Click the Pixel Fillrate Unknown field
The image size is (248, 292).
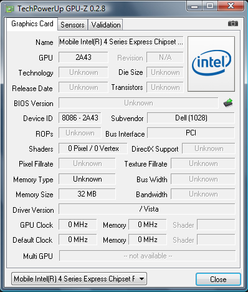point(87,163)
